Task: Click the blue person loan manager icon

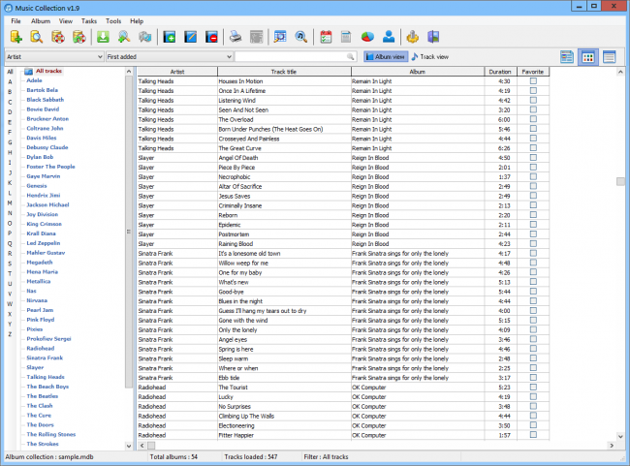Action: [x=389, y=37]
